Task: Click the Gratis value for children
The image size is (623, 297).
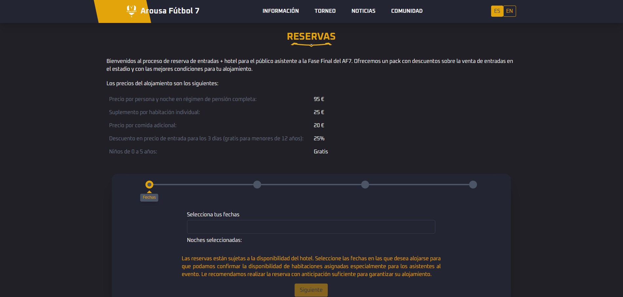Action: tap(321, 151)
